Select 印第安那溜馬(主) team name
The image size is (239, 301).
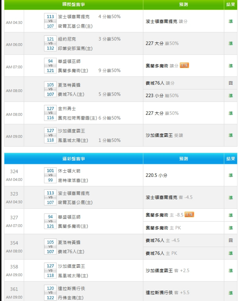(75, 48)
